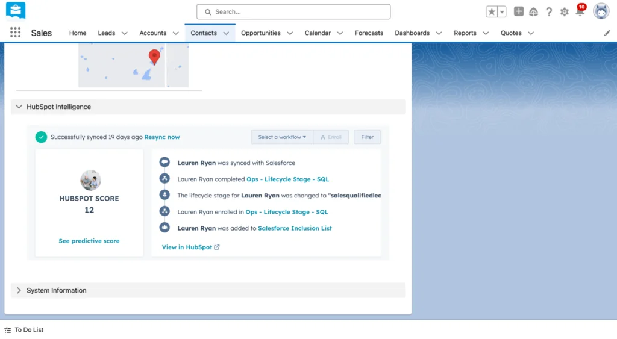Click the Enroll button
Viewport: 617px width, 339px height.
(331, 137)
